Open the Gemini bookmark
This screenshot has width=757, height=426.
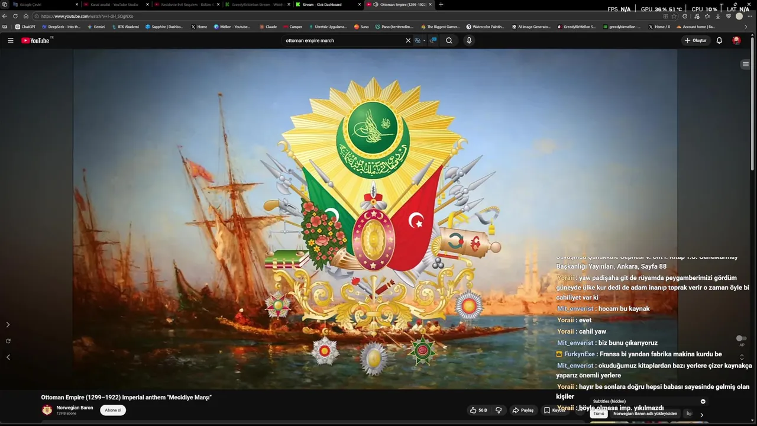pyautogui.click(x=96, y=27)
